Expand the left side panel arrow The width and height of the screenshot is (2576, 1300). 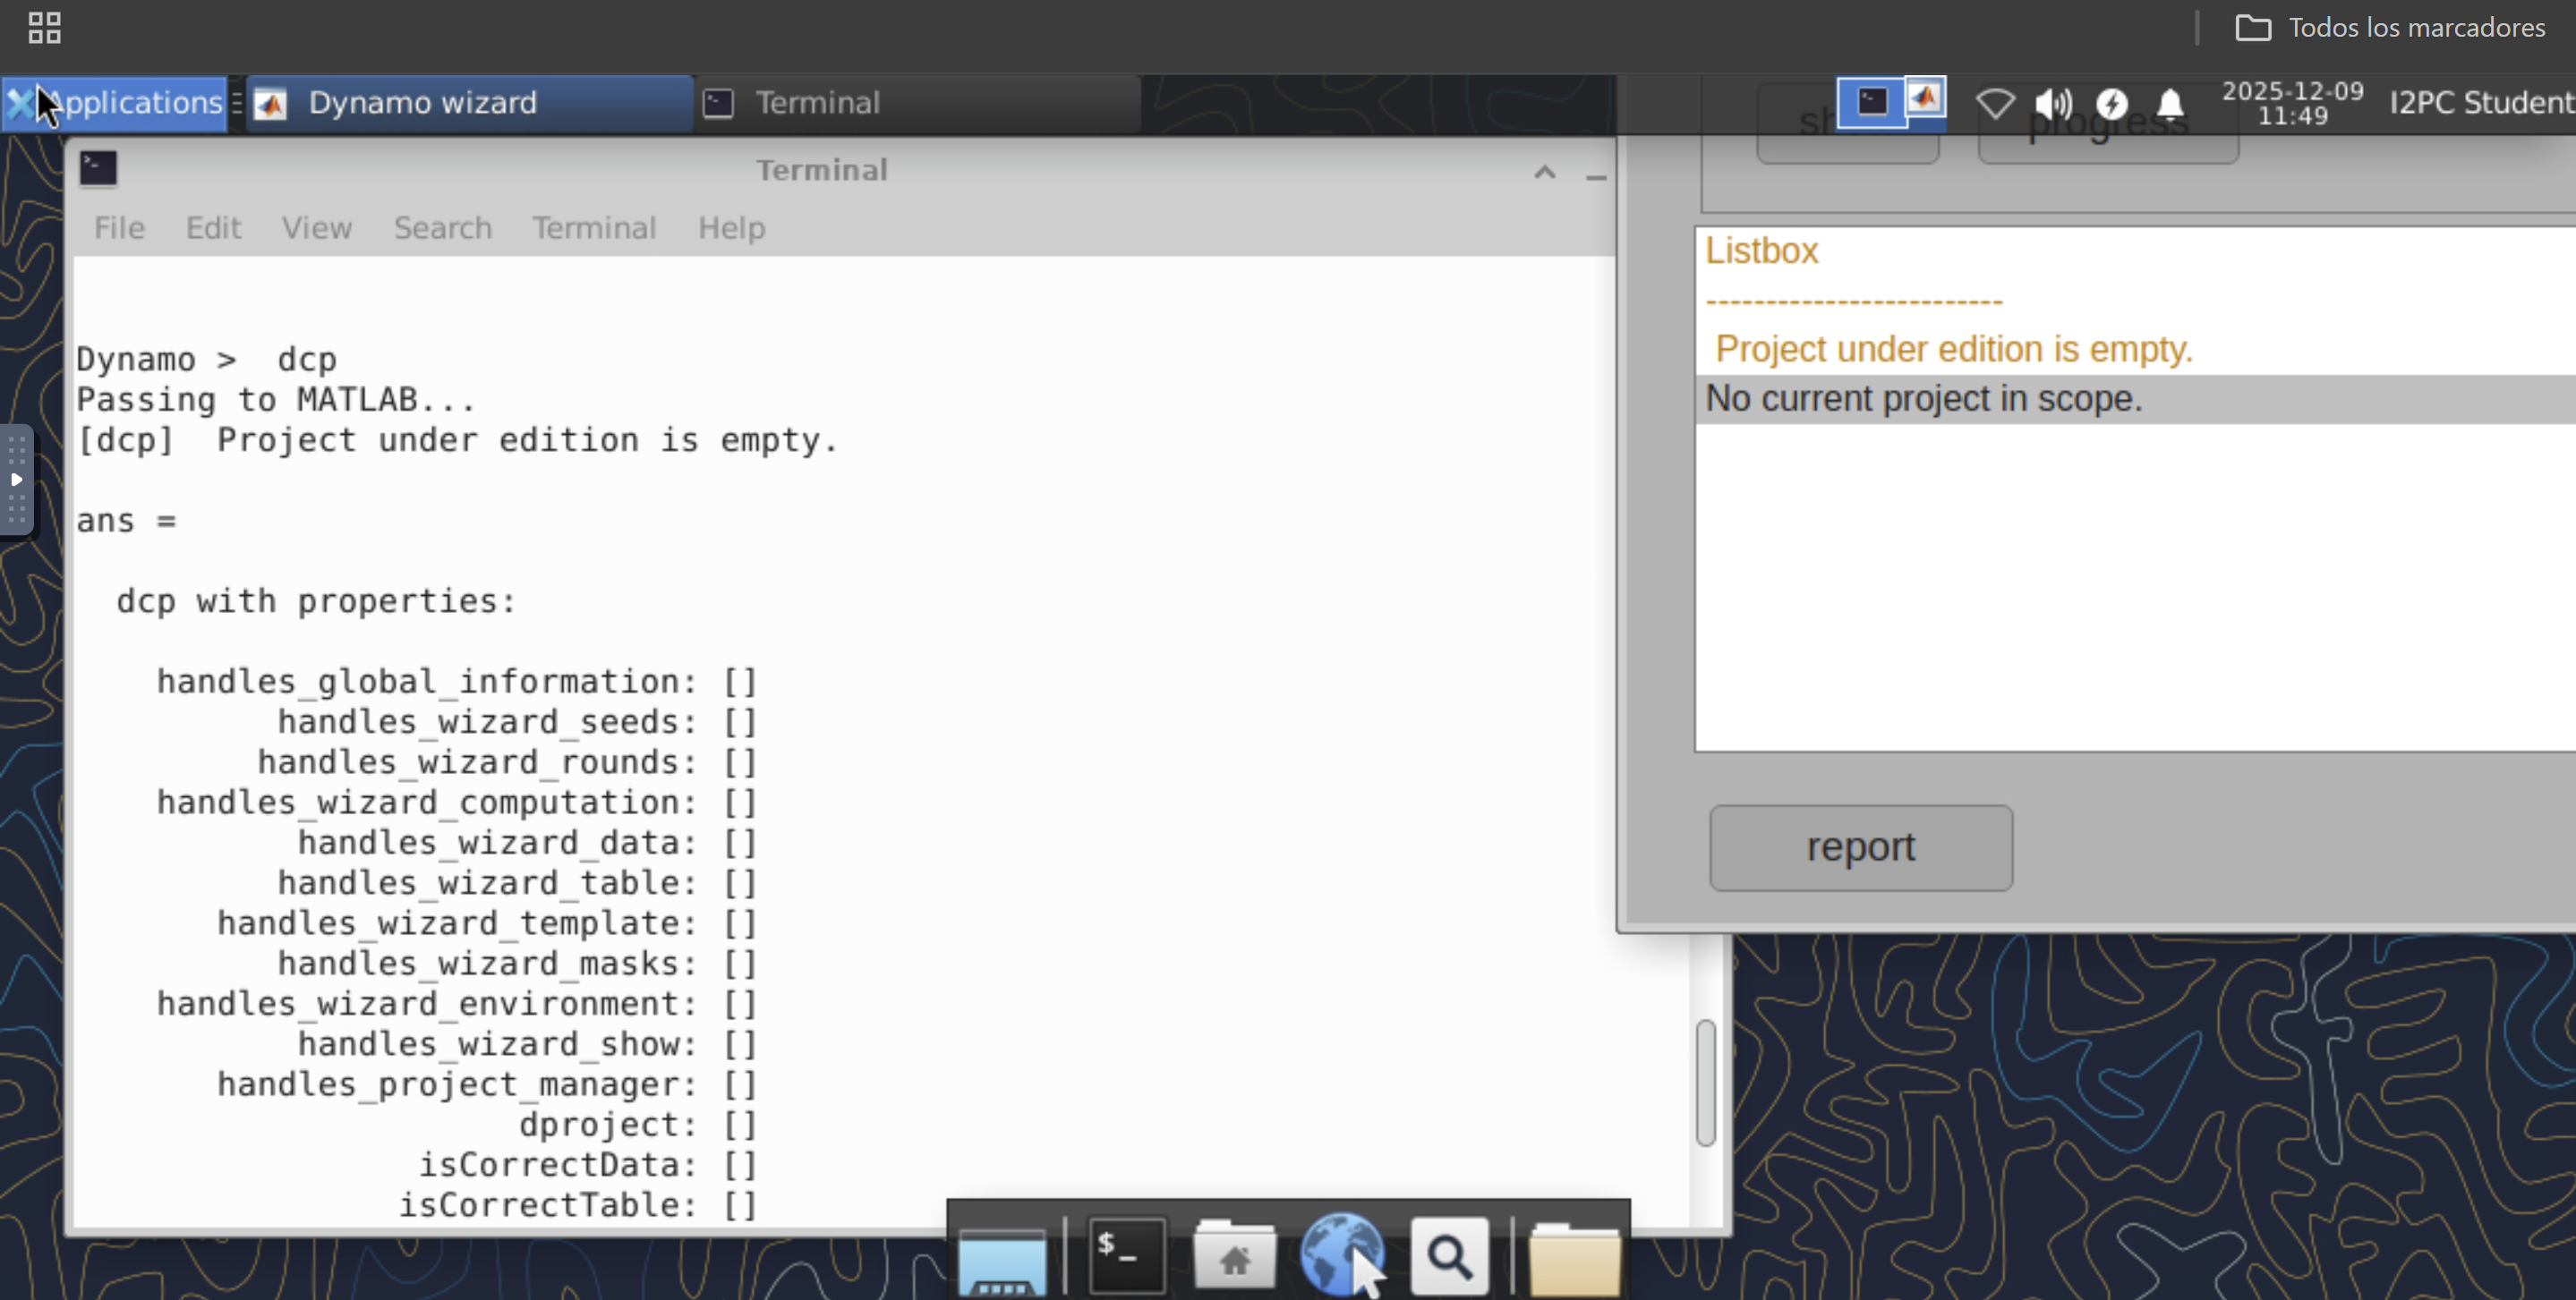16,480
